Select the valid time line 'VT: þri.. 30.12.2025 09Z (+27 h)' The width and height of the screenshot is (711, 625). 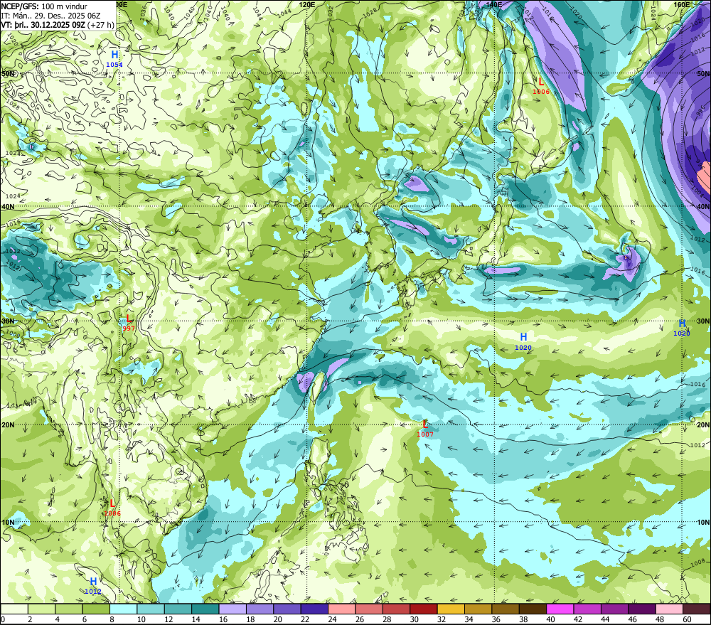[x=58, y=25]
